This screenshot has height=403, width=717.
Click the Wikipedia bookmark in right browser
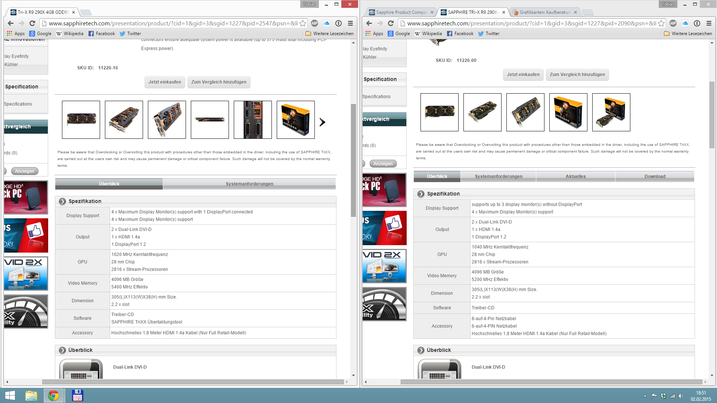tap(428, 34)
